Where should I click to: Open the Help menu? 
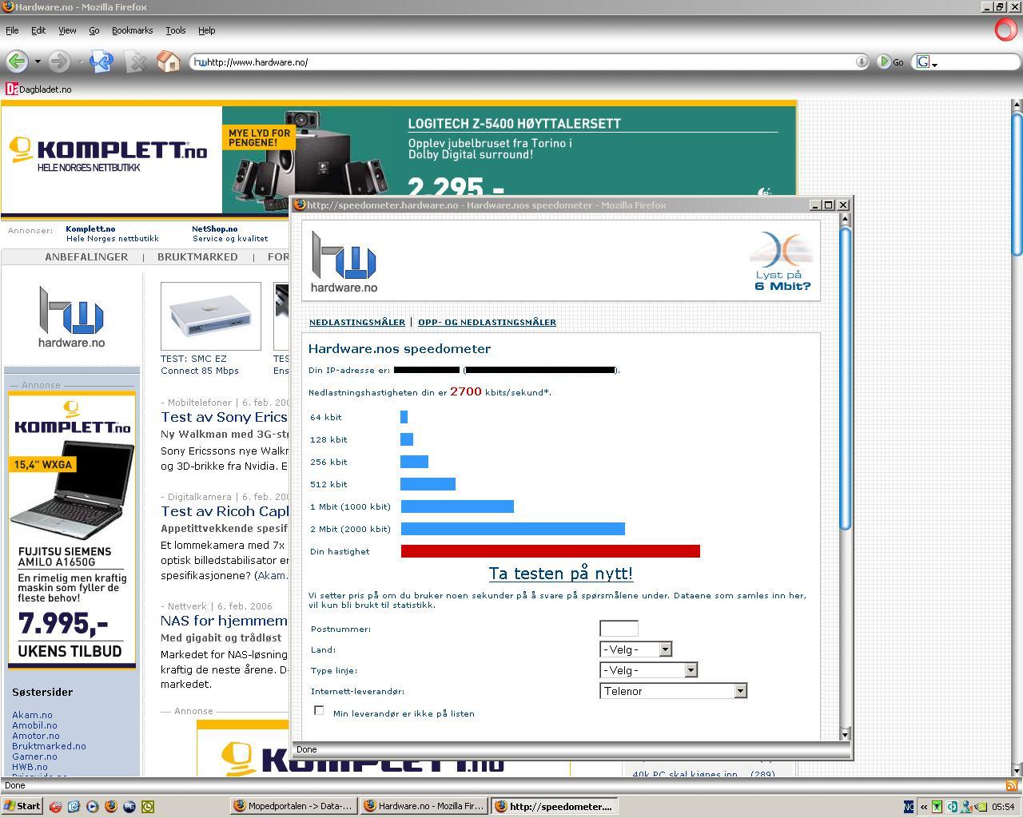click(x=206, y=30)
